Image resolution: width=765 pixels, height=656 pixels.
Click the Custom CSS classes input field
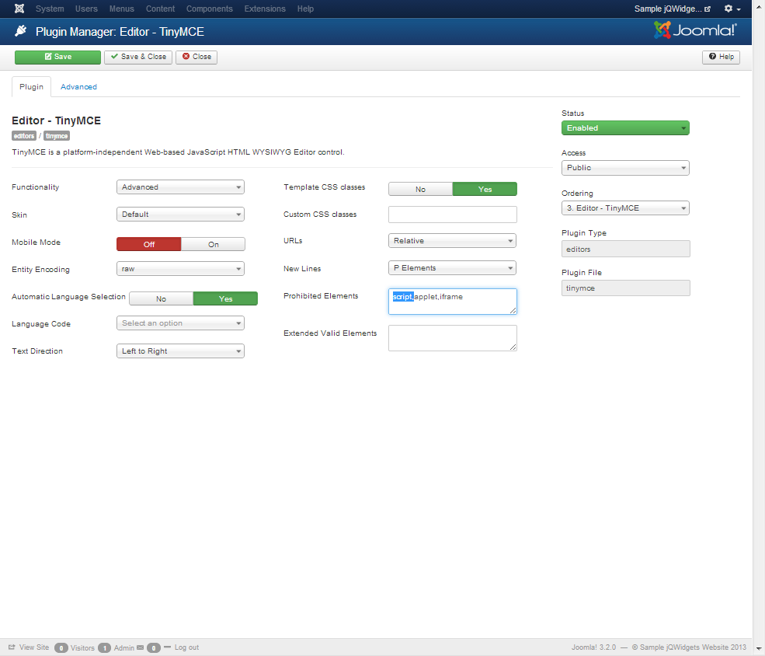click(452, 215)
